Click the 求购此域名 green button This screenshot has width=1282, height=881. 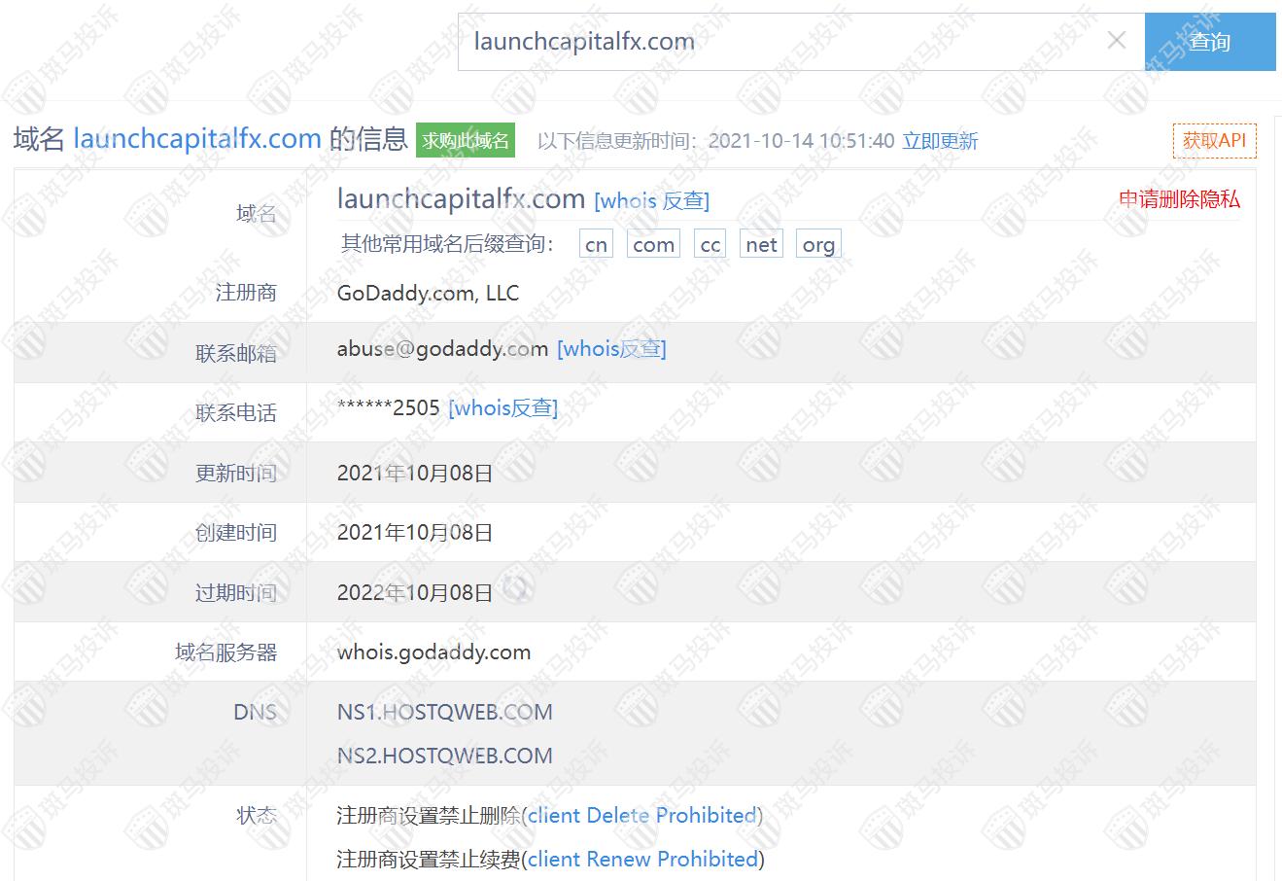[x=466, y=141]
